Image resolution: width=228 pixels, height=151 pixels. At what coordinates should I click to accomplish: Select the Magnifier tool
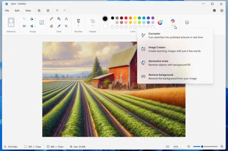coord(66,26)
